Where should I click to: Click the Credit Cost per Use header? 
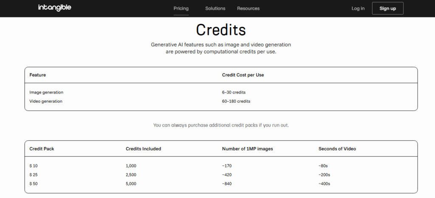243,75
